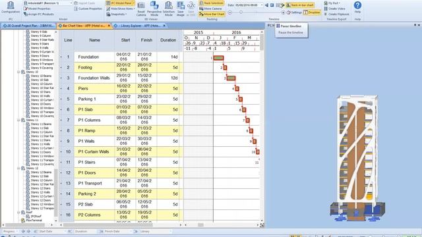Open Hide/Show Items dropdown

pos(120,9)
